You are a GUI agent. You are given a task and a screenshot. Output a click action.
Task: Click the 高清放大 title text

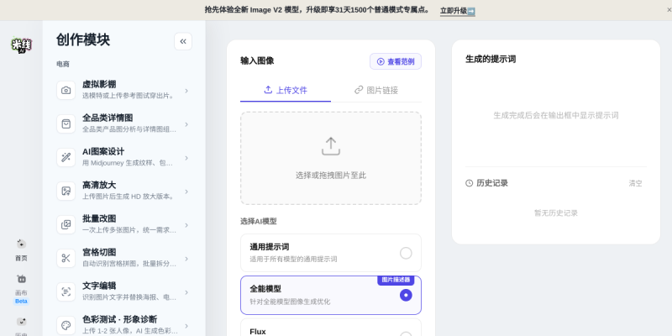pyautogui.click(x=99, y=185)
